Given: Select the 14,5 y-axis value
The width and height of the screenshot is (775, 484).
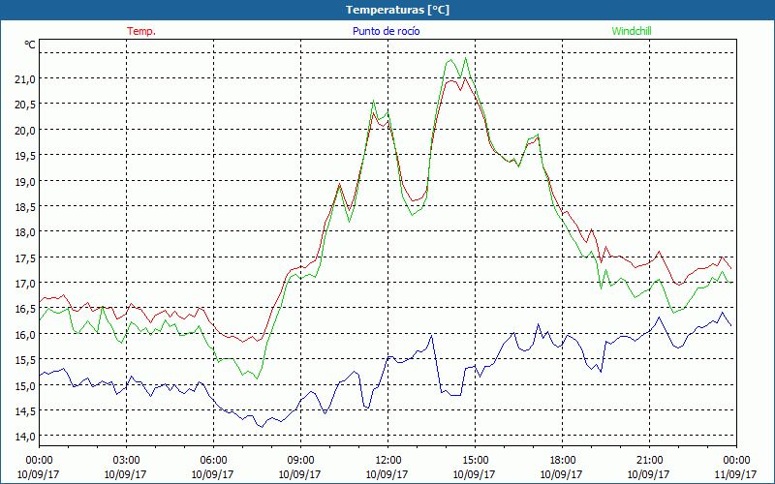Looking at the screenshot, I should [x=26, y=410].
